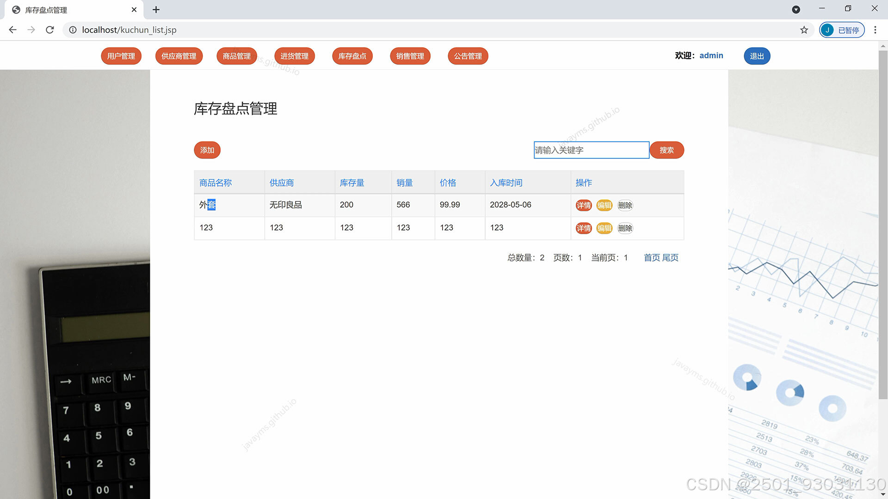Click the 当前页: 1 text
The width and height of the screenshot is (888, 499).
(610, 258)
